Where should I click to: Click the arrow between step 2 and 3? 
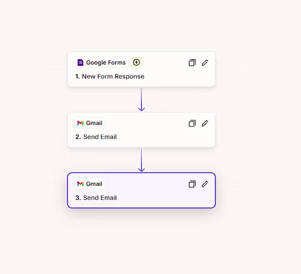pyautogui.click(x=141, y=160)
